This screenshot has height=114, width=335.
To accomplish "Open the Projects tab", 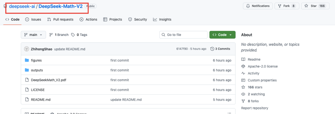I will [113, 20].
